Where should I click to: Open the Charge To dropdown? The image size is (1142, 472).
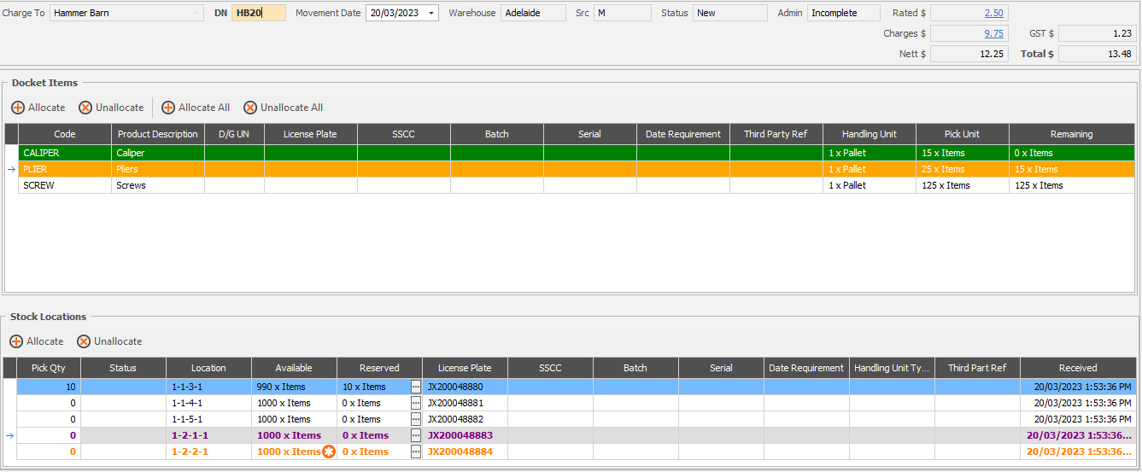point(197,13)
